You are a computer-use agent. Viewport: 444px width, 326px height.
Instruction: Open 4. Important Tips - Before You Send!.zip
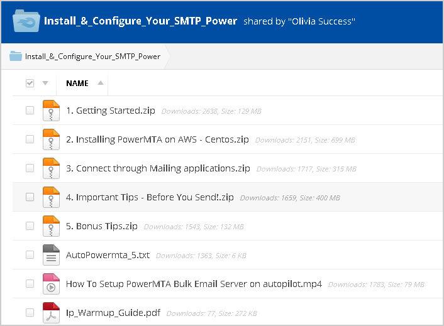[x=150, y=197]
